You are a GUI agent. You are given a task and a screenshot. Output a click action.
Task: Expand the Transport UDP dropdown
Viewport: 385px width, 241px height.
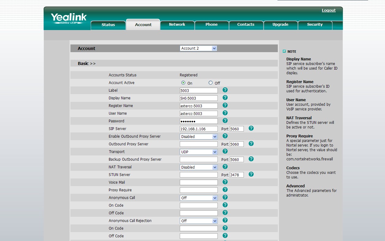[x=198, y=152]
